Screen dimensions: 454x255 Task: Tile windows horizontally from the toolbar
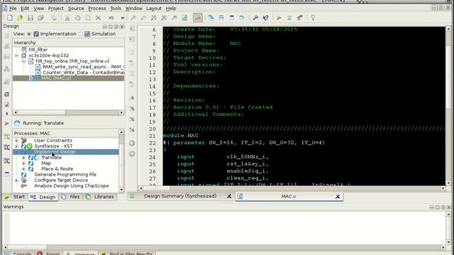pos(221,18)
